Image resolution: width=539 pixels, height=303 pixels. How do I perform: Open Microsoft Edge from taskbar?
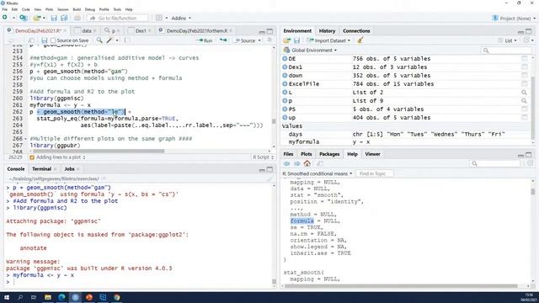point(61,297)
